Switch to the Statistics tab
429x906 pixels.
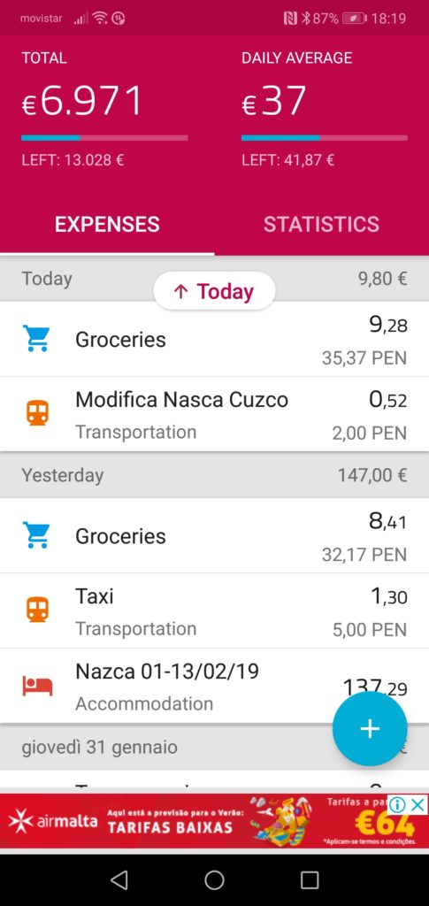coord(321,224)
